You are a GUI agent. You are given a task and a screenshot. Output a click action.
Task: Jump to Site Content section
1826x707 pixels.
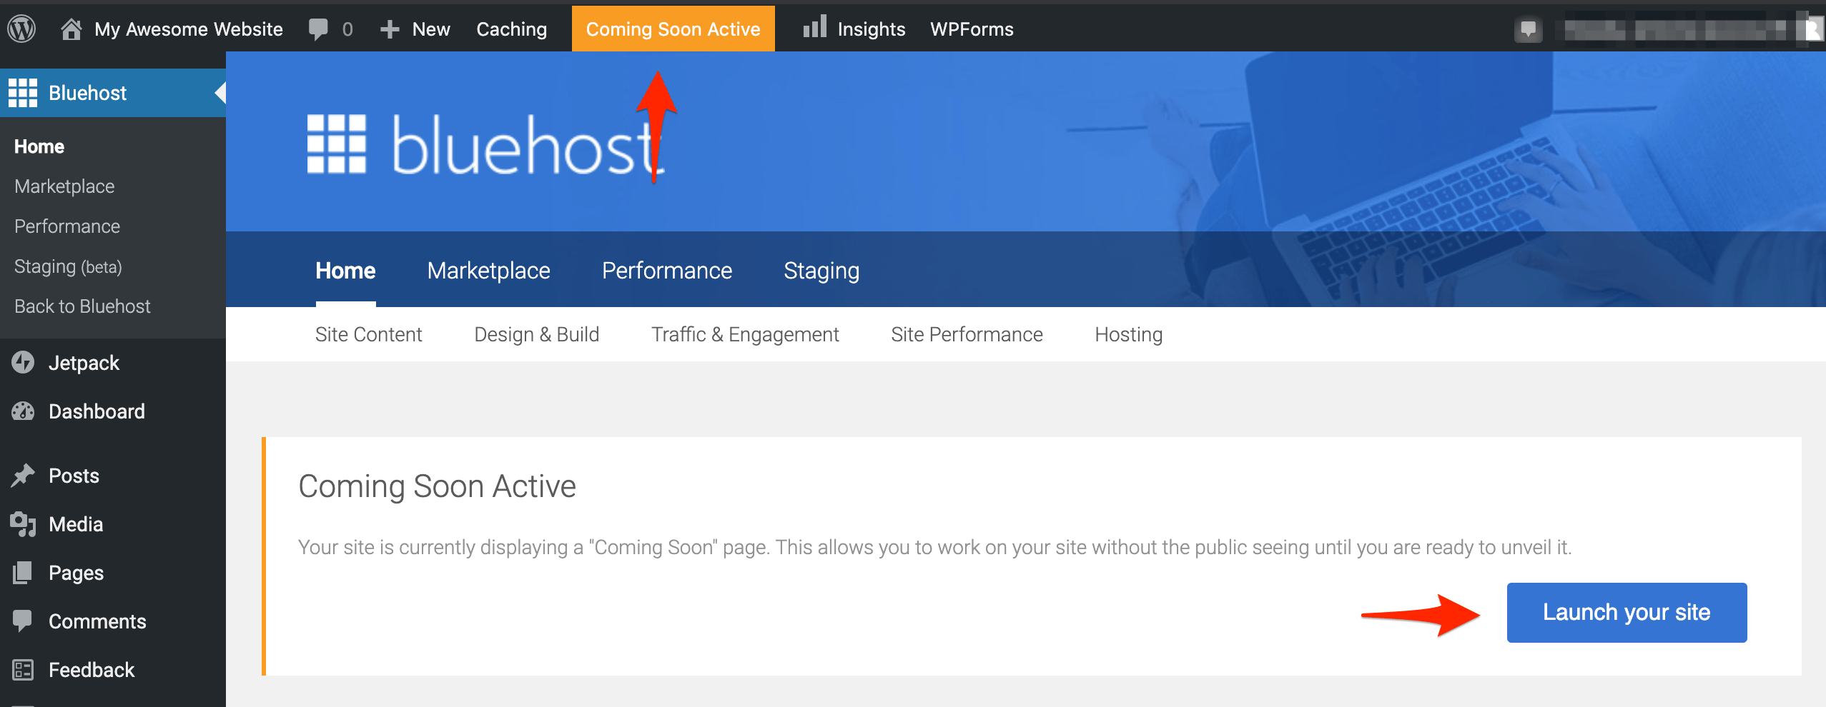(368, 334)
